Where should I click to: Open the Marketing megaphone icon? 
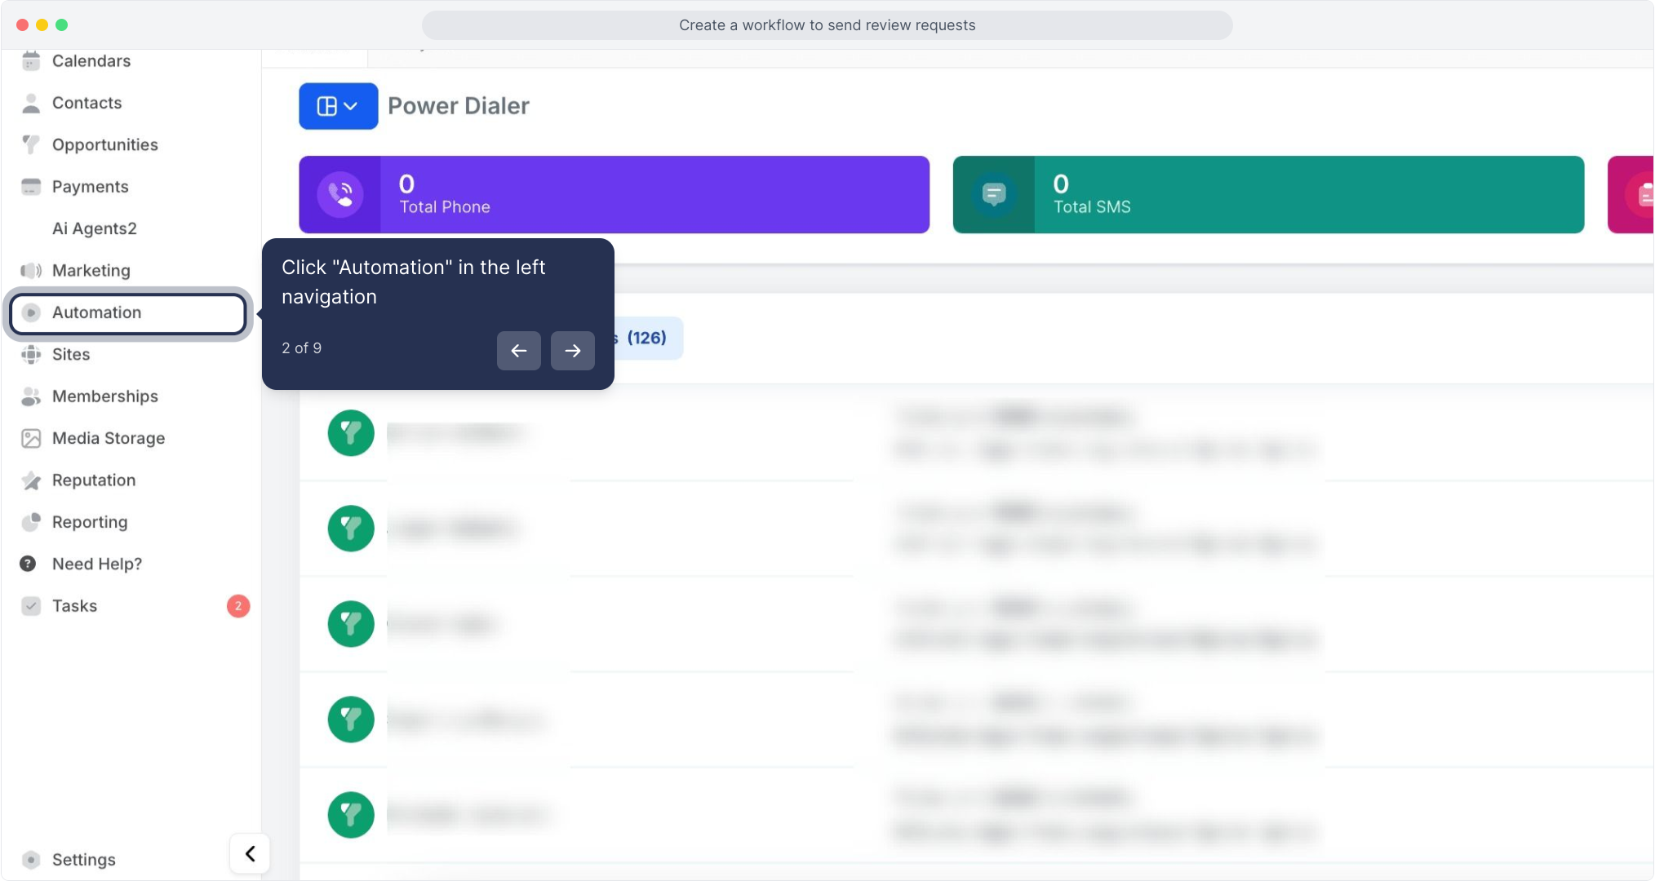[x=31, y=271]
